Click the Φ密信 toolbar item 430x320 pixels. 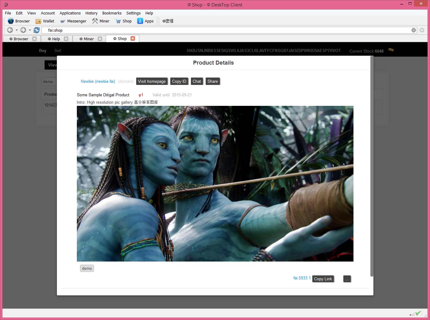pos(168,21)
